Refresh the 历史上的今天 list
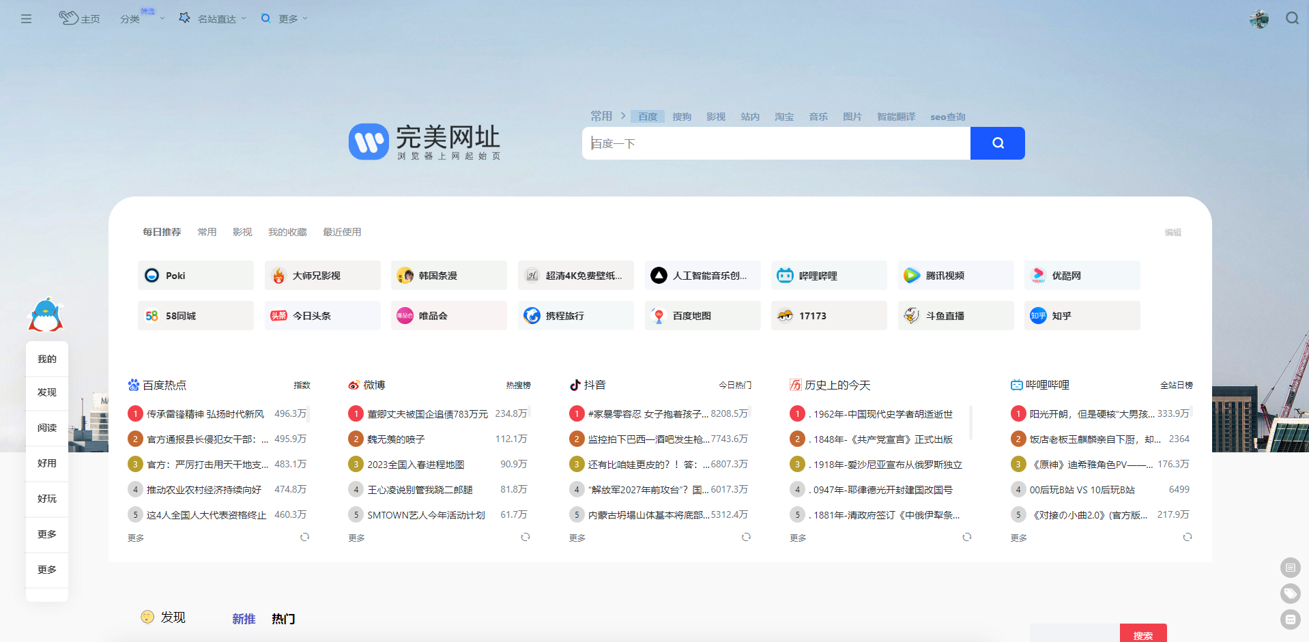The image size is (1309, 642). 966,537
